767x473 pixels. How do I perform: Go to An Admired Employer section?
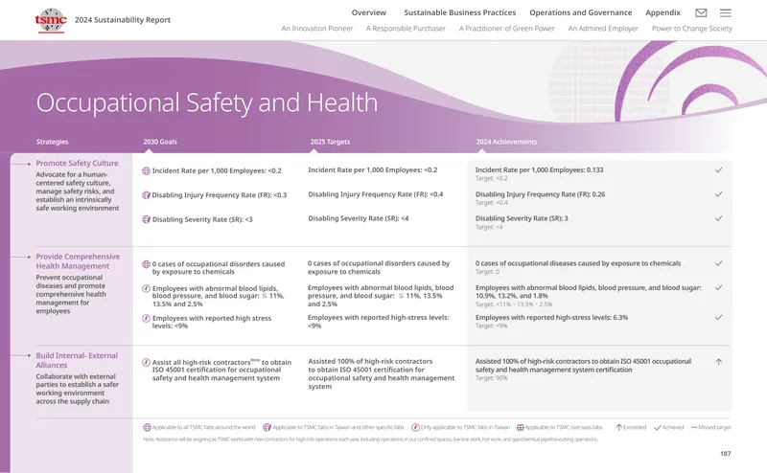click(x=603, y=29)
